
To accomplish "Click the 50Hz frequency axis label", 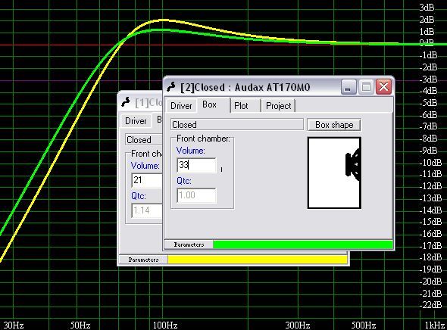I will (x=80, y=325).
